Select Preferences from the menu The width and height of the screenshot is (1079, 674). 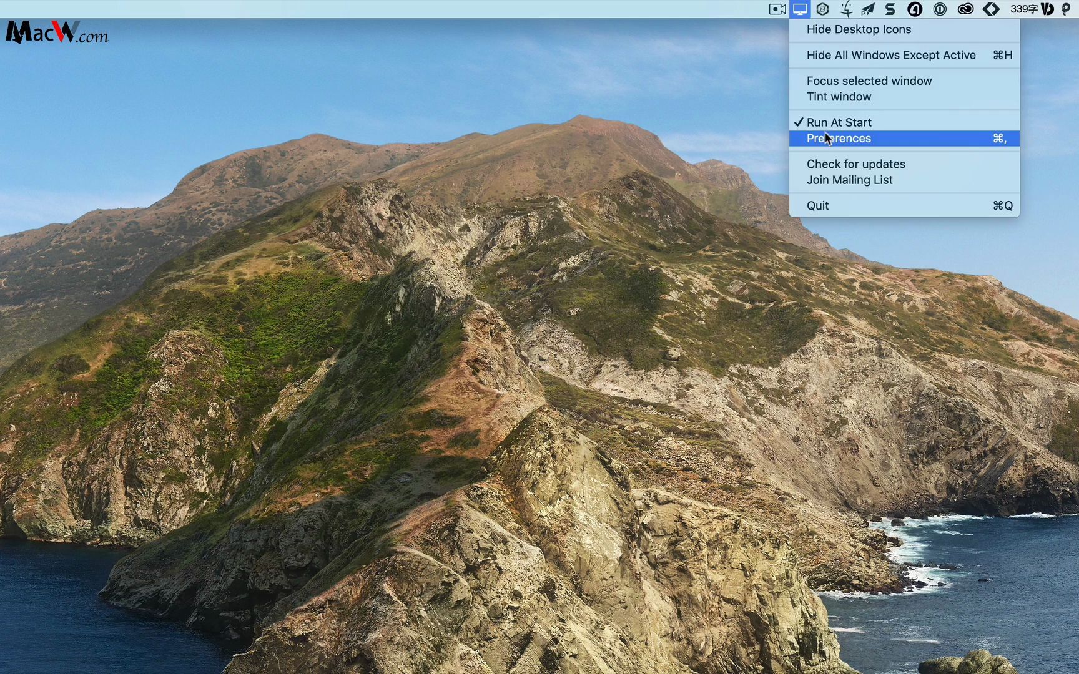pyautogui.click(x=839, y=138)
